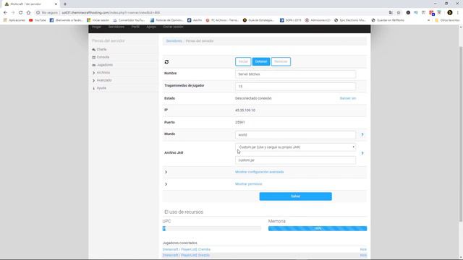Screen dimensions: 463x260
Task: Open Guardar en RefWorks bookmark
Action: 388,20
